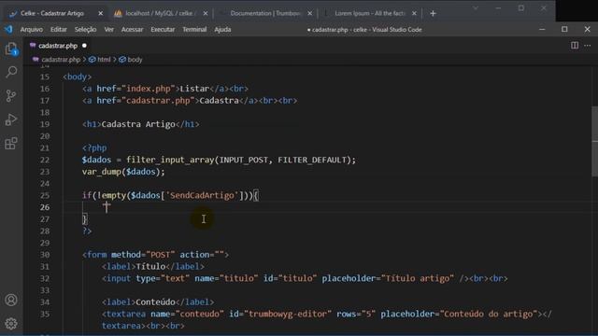Image resolution: width=598 pixels, height=336 pixels.
Task: Click line number 25 in the gutter
Action: (45, 195)
